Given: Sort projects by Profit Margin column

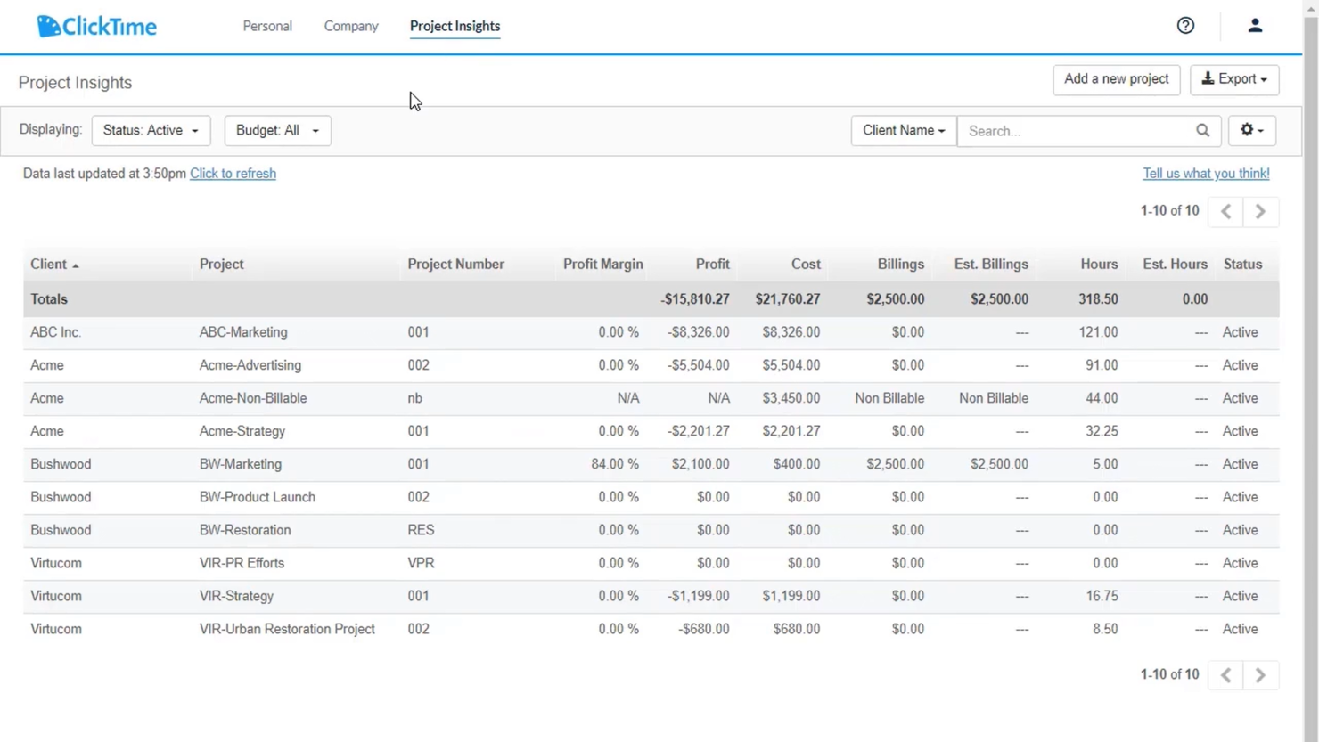Looking at the screenshot, I should point(602,264).
